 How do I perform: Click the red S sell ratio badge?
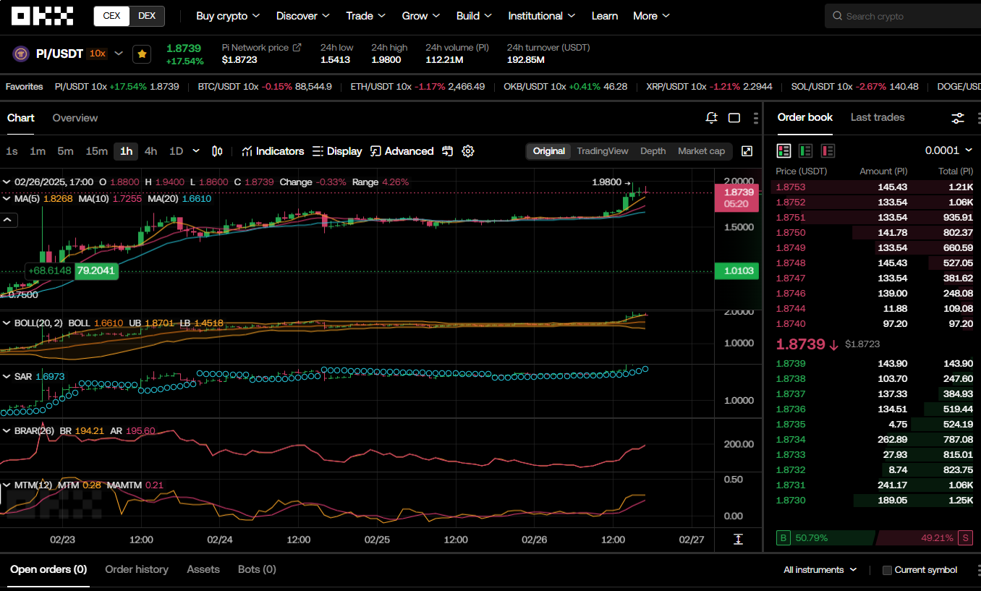[x=964, y=538]
